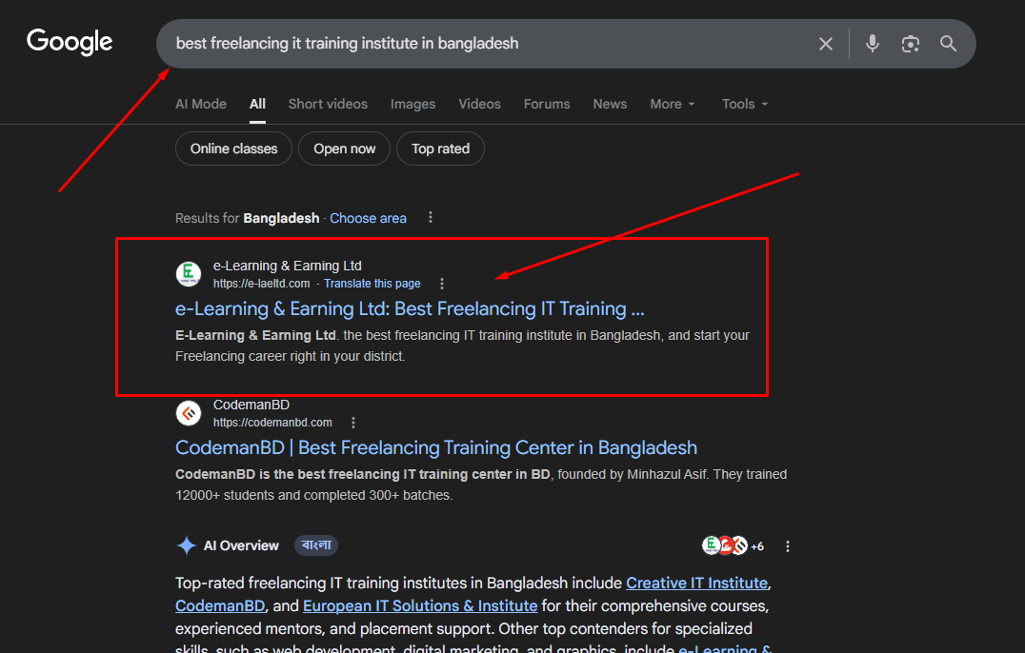1025x653 pixels.
Task: Expand the Tools dropdown
Action: (x=745, y=104)
